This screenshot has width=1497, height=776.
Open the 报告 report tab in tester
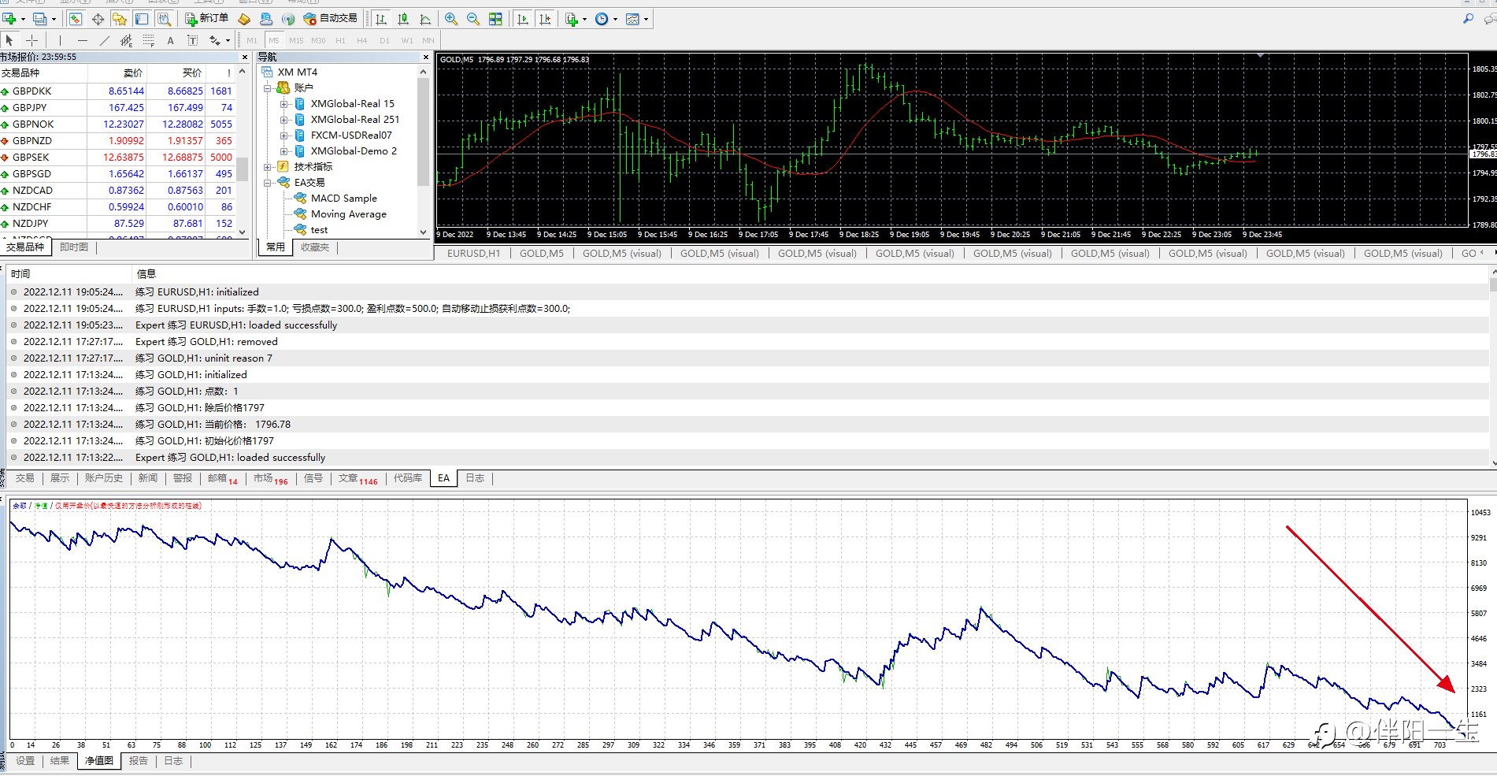(139, 761)
